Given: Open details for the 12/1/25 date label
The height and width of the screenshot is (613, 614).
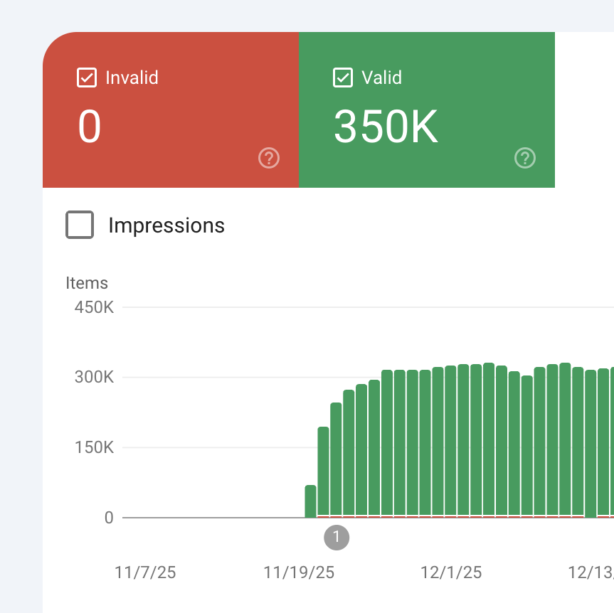Looking at the screenshot, I should point(451,572).
